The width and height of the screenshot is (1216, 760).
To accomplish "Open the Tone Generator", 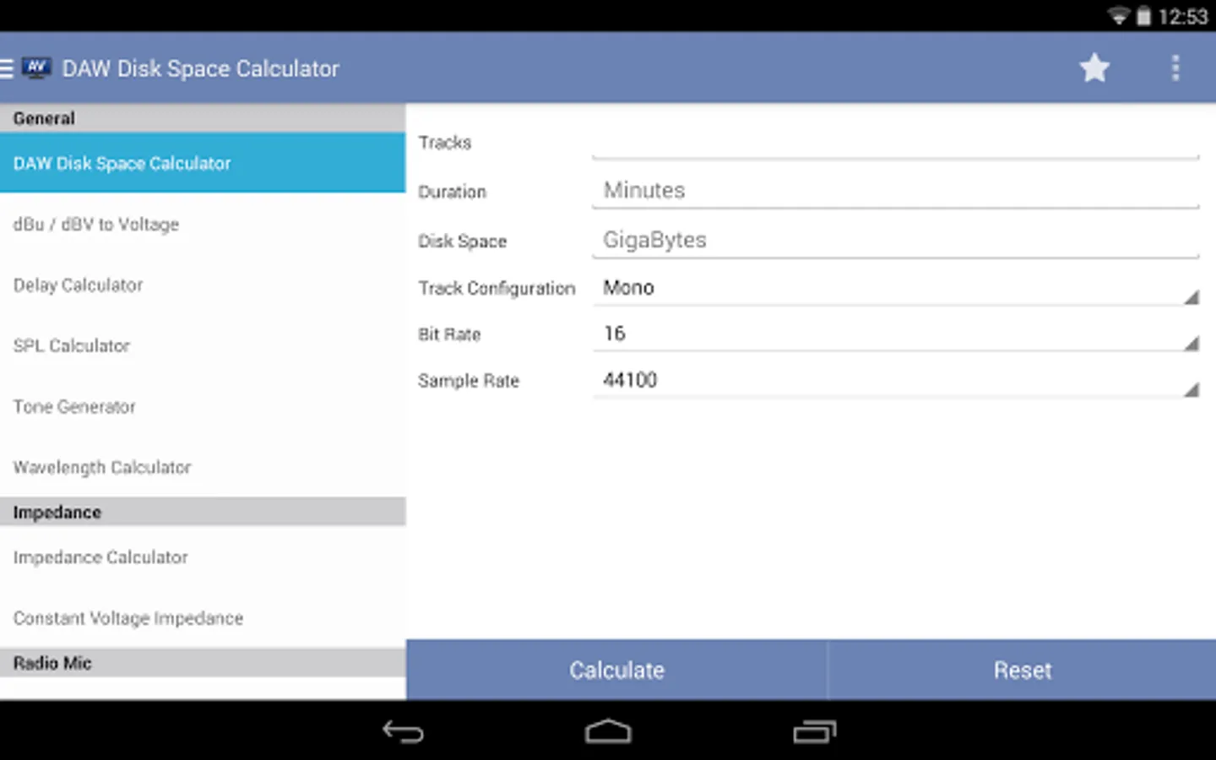I will click(x=203, y=406).
